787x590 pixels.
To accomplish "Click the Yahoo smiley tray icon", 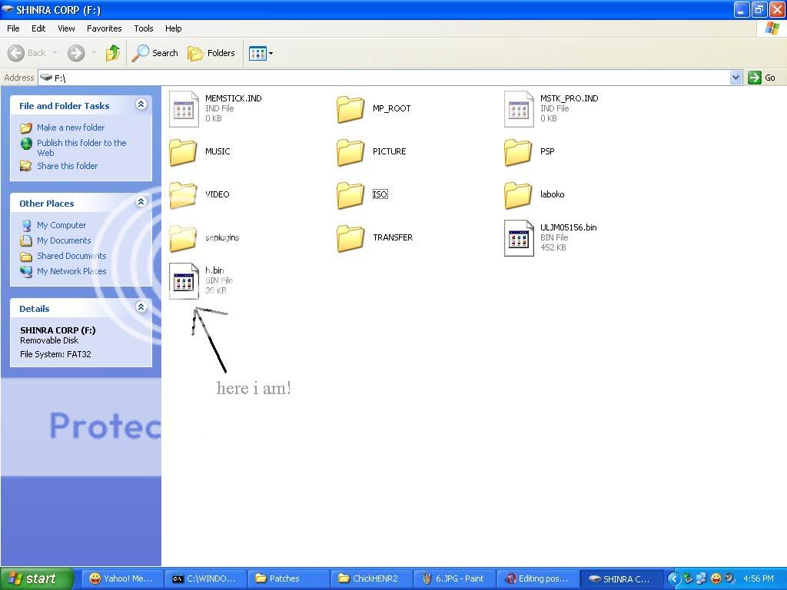I will tap(716, 579).
